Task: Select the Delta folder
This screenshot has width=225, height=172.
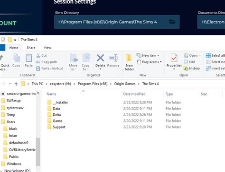Action: point(57,115)
